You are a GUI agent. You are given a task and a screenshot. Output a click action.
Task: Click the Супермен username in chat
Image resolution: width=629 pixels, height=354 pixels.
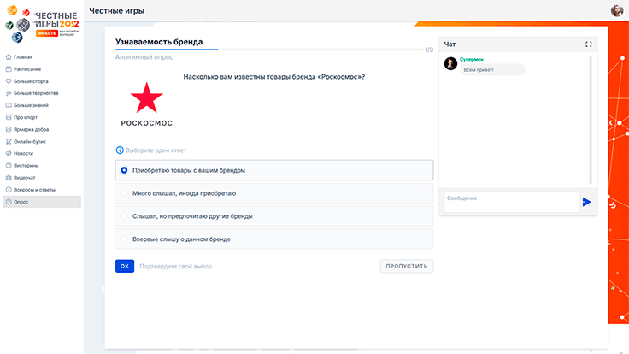point(472,59)
